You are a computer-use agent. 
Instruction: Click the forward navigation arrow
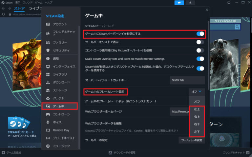coord(10,8)
